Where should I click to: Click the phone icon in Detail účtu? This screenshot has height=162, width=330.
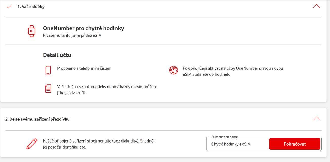[x=48, y=70]
